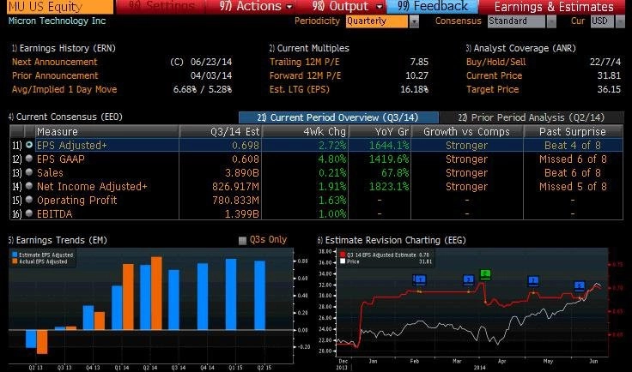
Task: Click the USD currency field
Action: click(602, 21)
